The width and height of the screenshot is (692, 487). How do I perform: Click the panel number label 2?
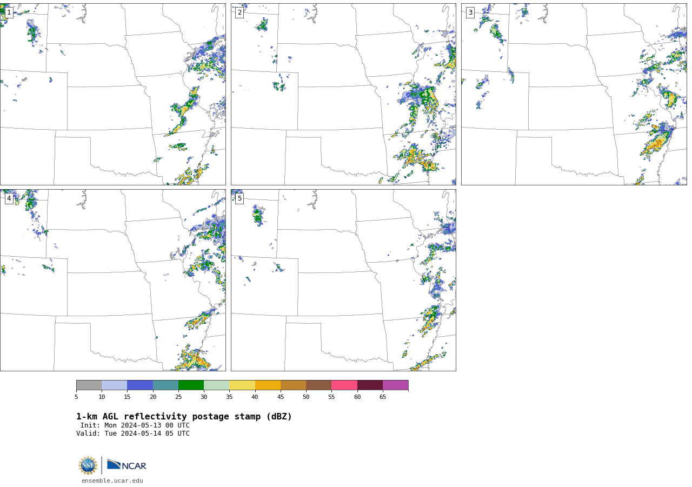pyautogui.click(x=239, y=12)
